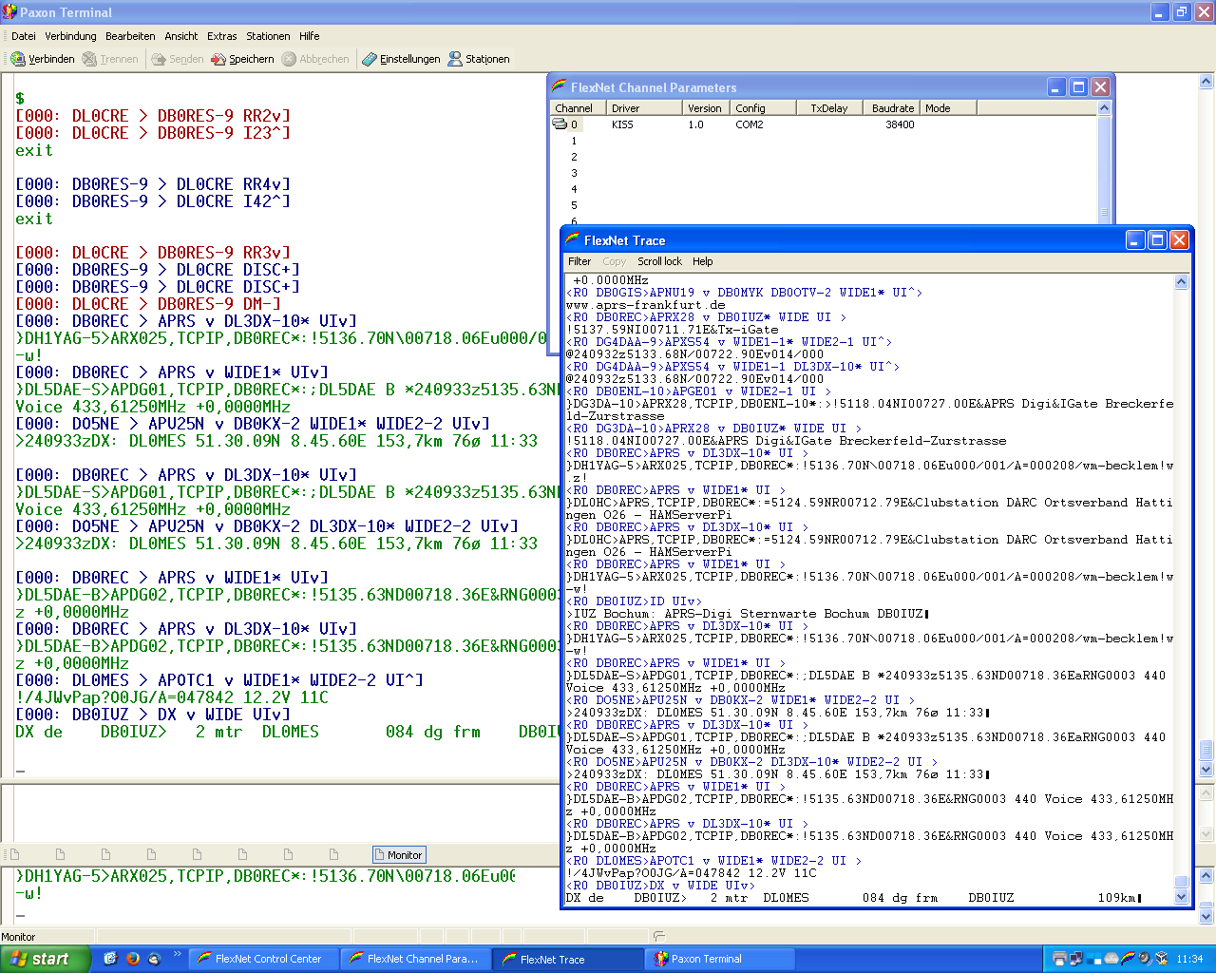
Task: Click the Verbinden connect toolbar button
Action: [43, 59]
